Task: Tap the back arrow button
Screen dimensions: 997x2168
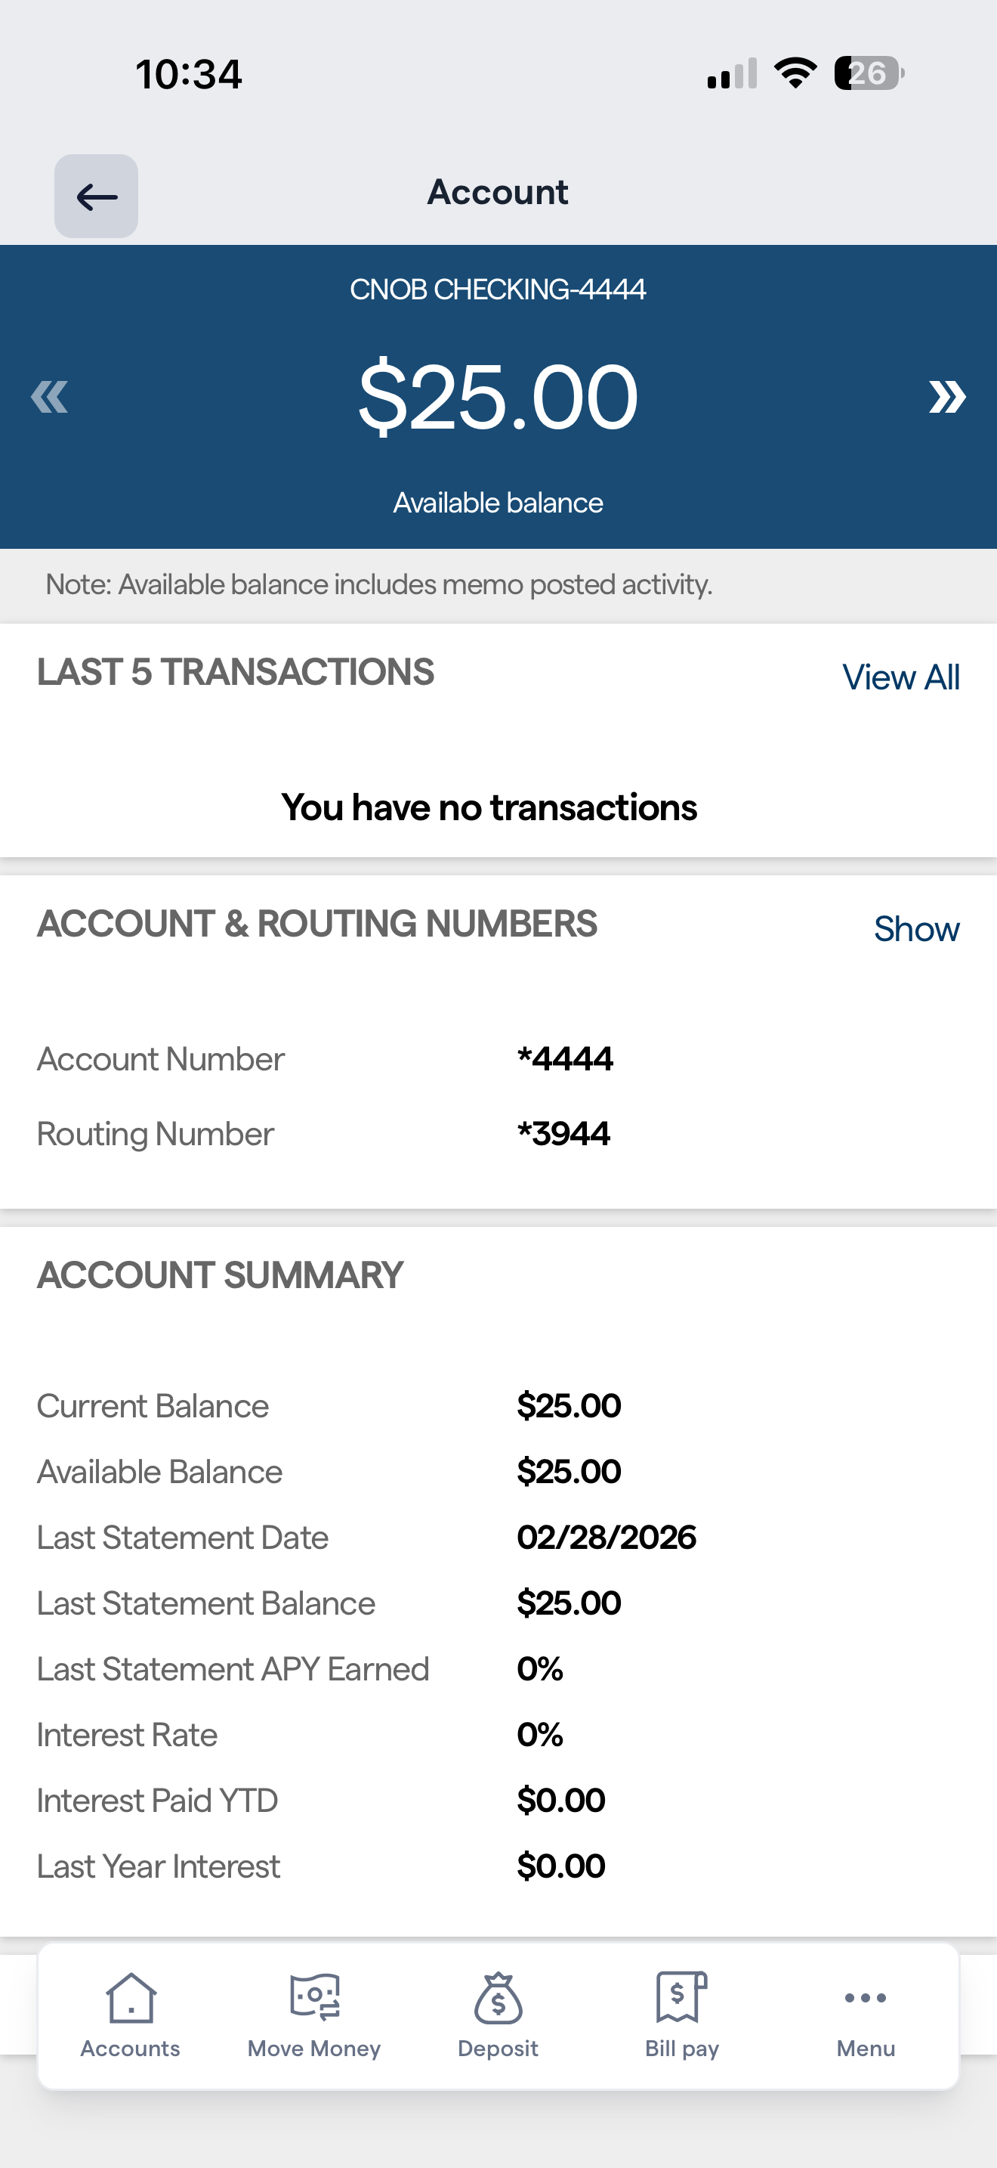Action: (x=97, y=196)
